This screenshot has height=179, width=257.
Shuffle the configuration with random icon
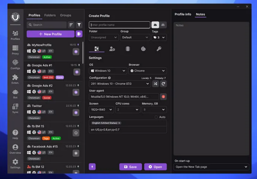pyautogui.click(x=156, y=84)
